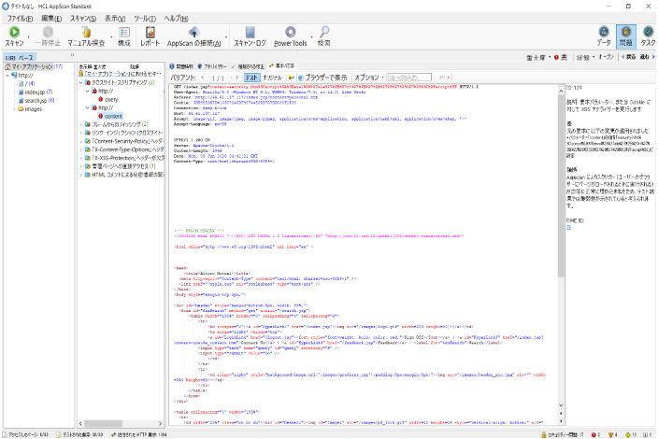
Task: Open the PowerTools dropdown arrow
Action: (312, 37)
